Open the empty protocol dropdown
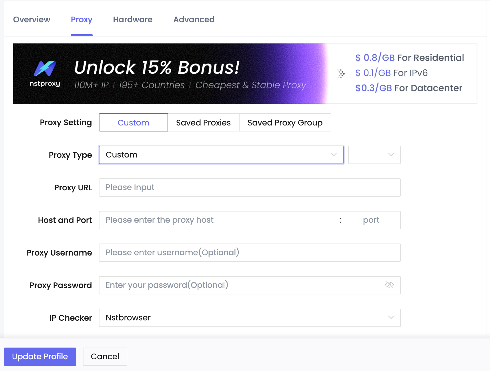The width and height of the screenshot is (490, 371). coord(374,155)
